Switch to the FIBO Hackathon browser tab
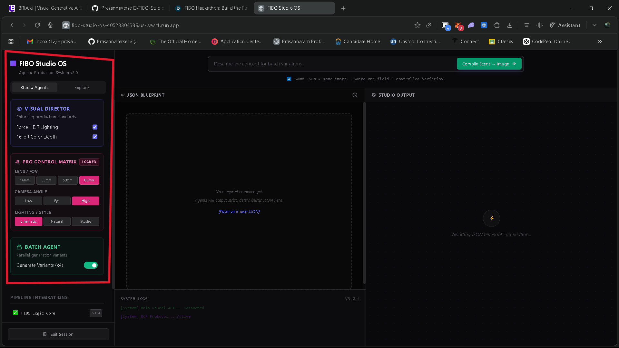Viewport: 619px width, 348px height. [x=212, y=8]
